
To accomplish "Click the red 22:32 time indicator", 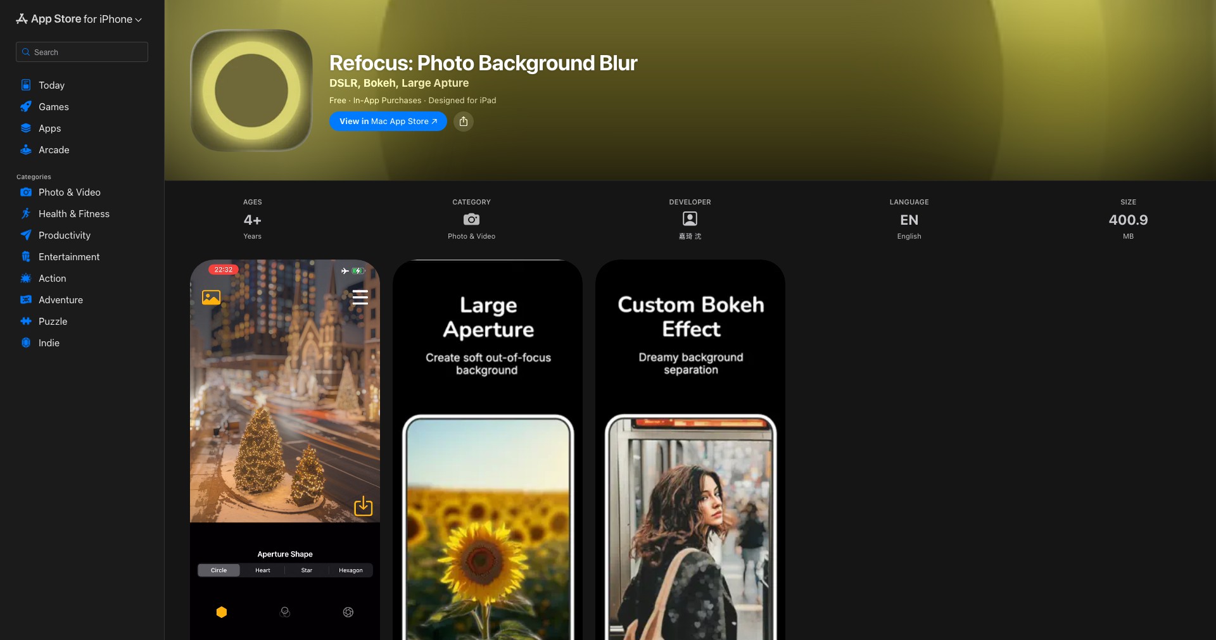I will point(224,270).
